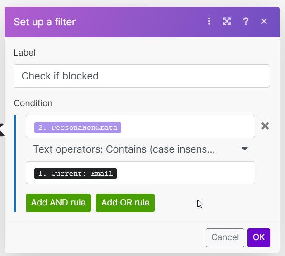The width and height of the screenshot is (285, 256).
Task: Remove the condition rule with the X icon
Action: point(266,126)
